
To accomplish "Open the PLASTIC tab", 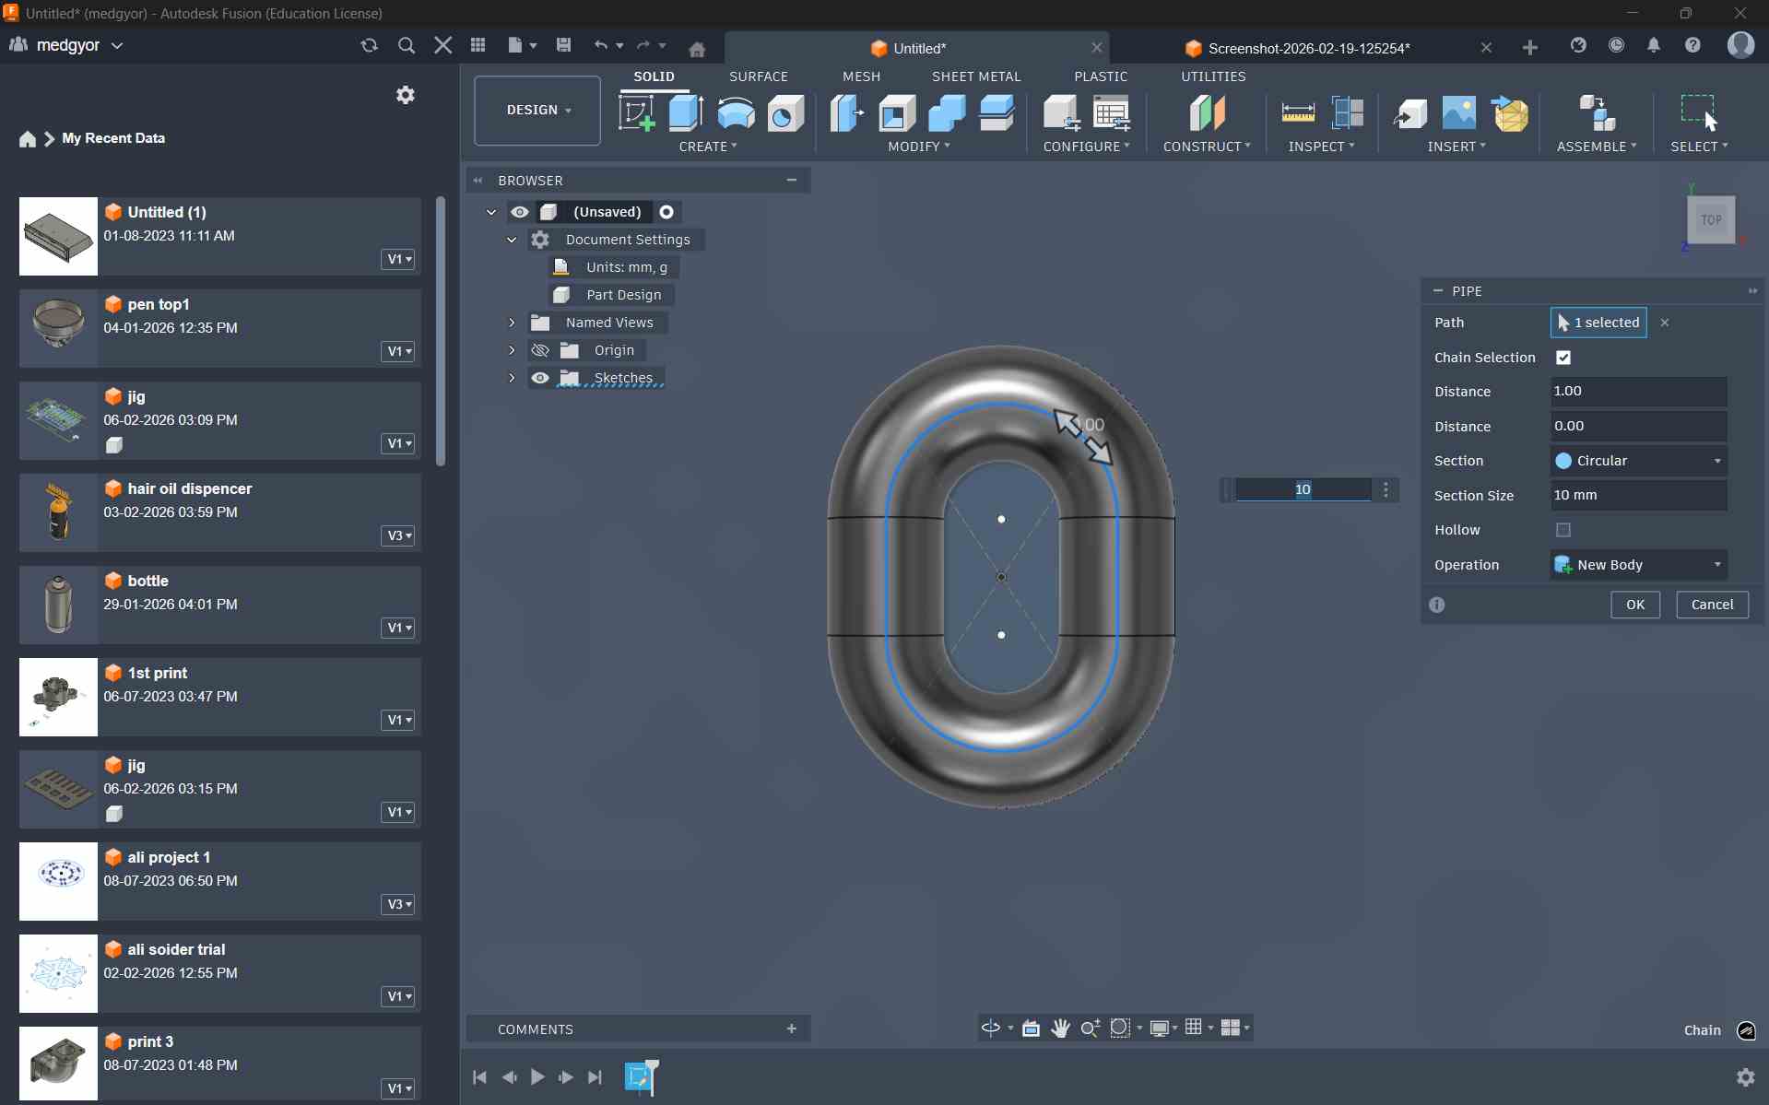I will pyautogui.click(x=1101, y=76).
